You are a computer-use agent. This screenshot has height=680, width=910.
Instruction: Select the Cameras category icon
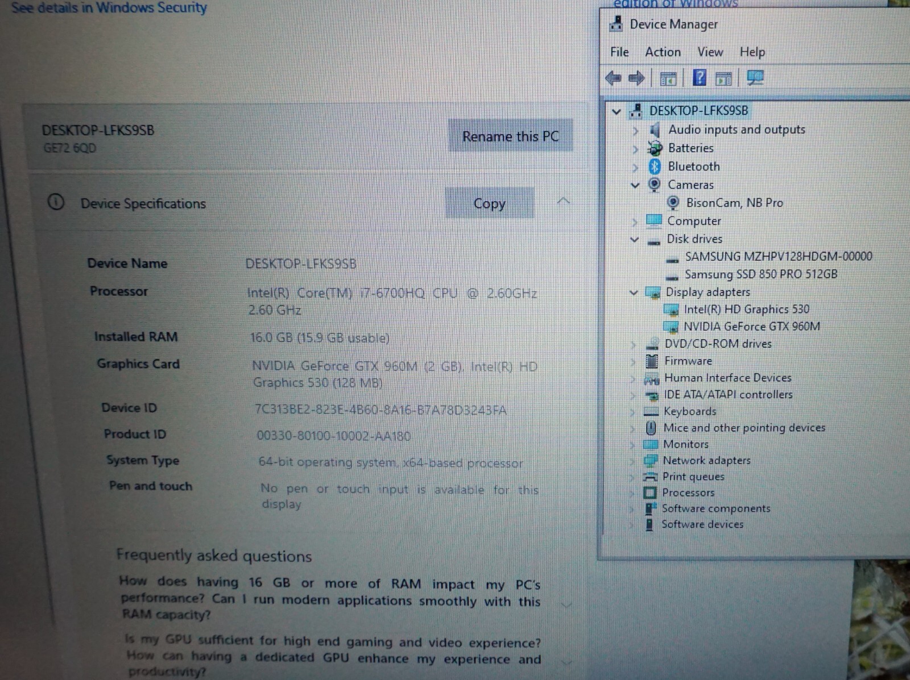click(654, 185)
